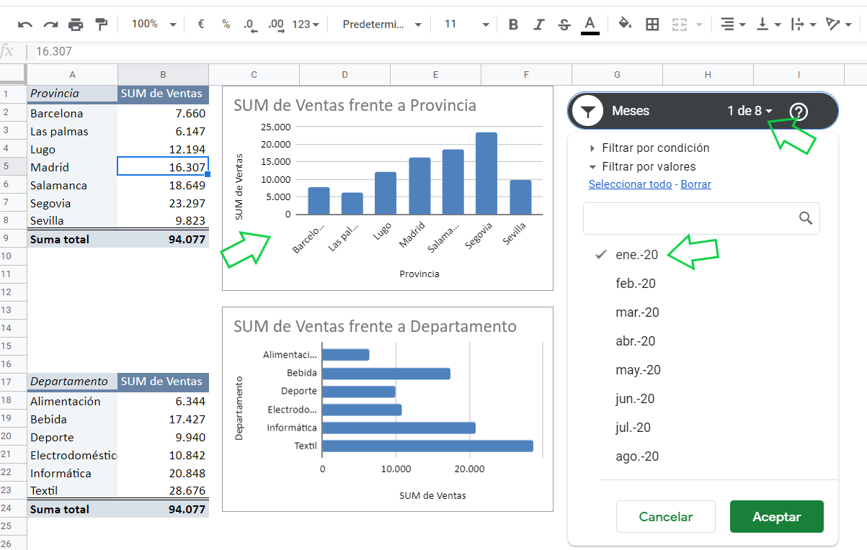The image size is (867, 550).
Task: Check the mar.-20 value
Action: 637,312
